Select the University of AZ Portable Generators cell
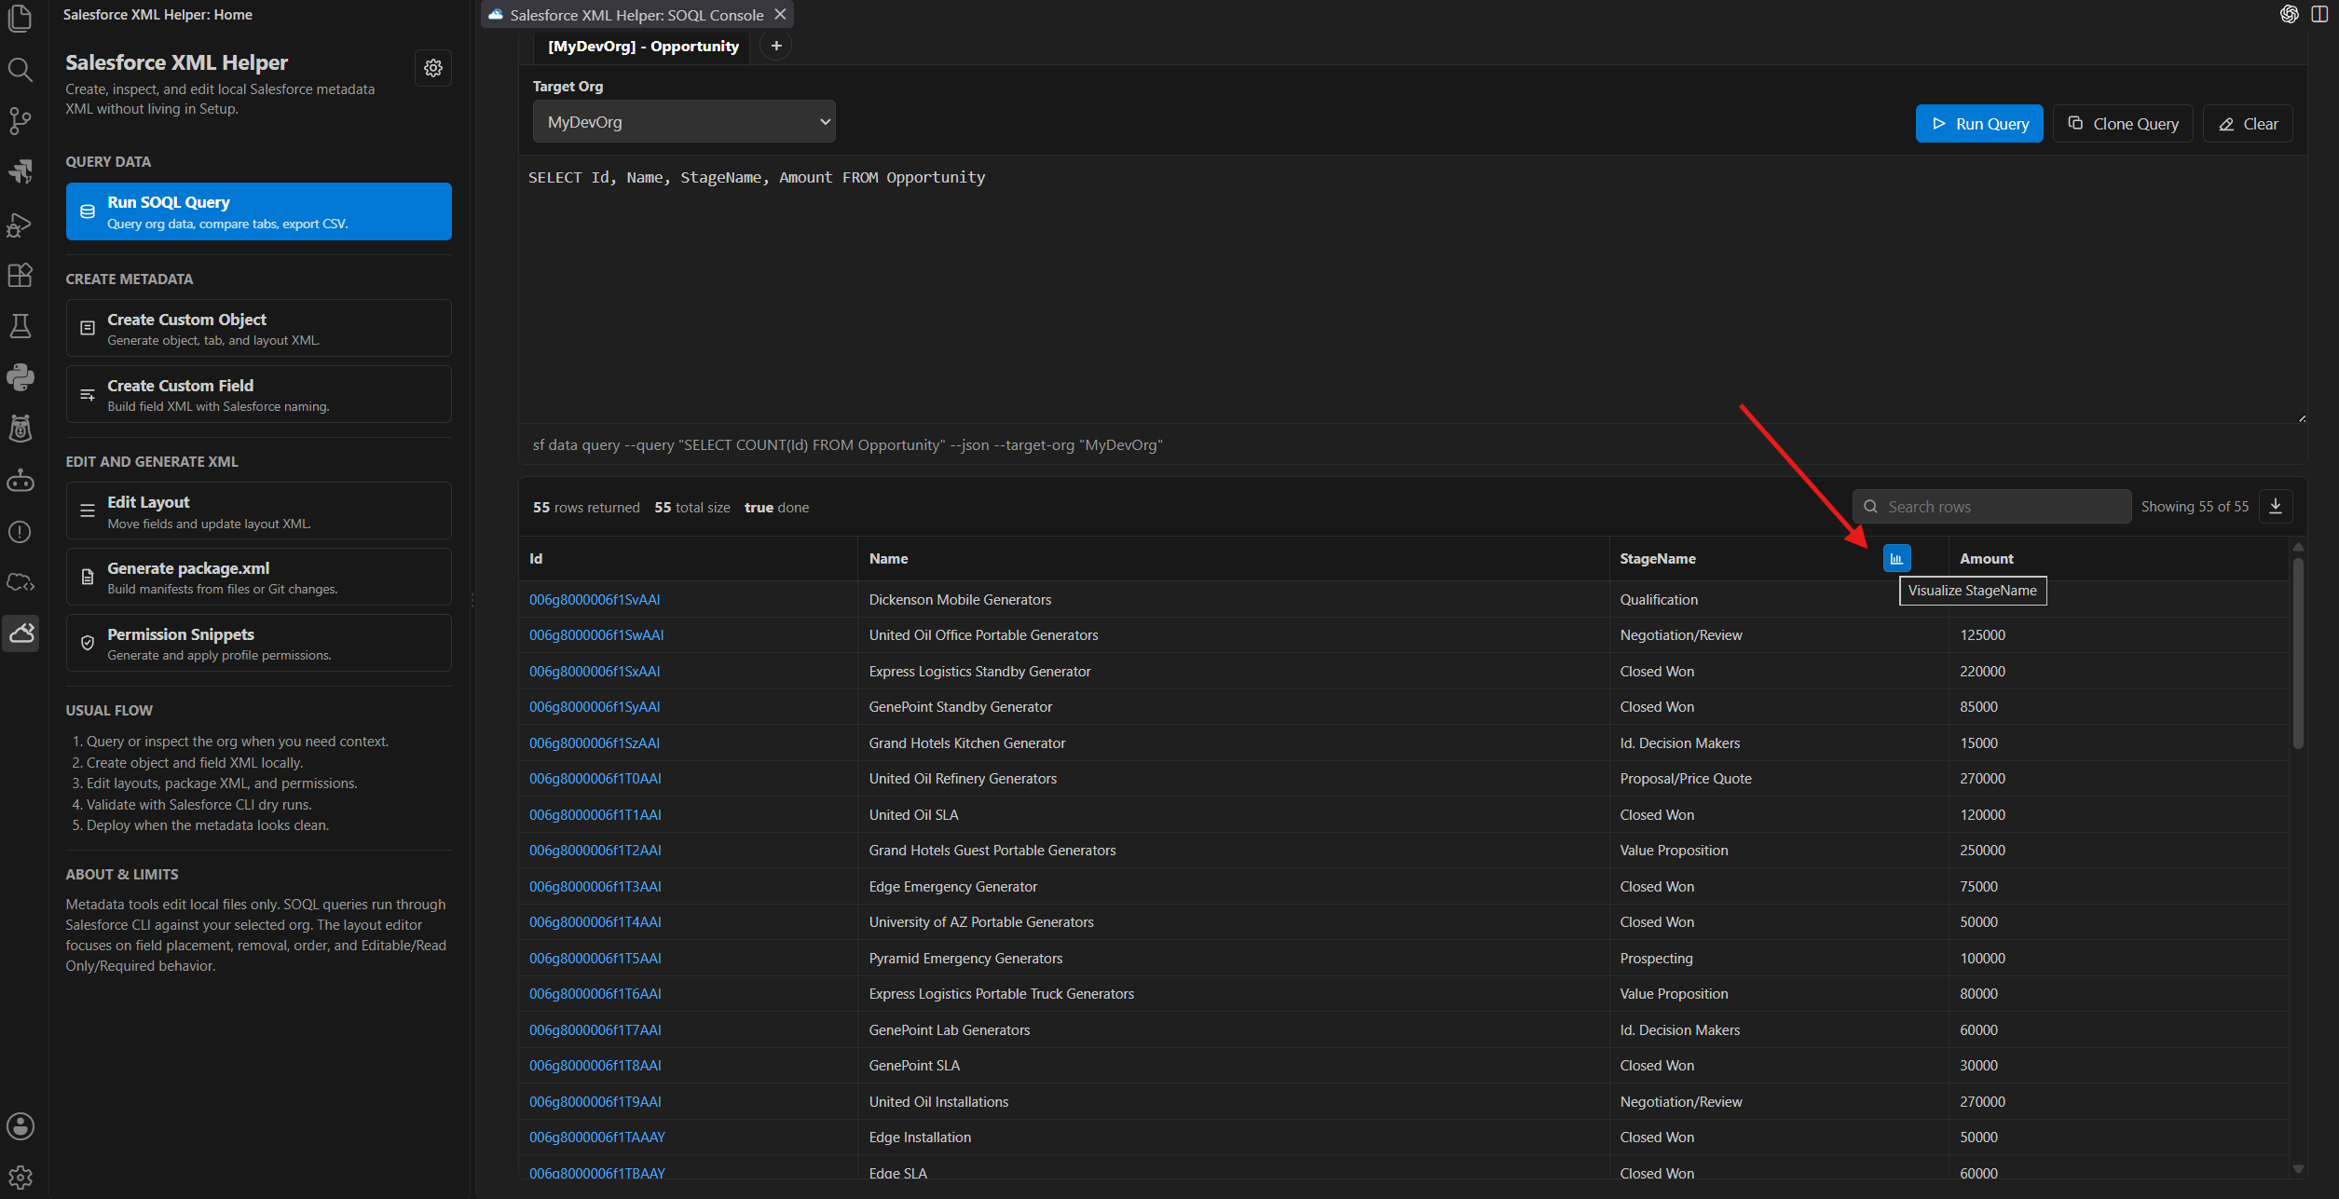This screenshot has height=1199, width=2339. (1233, 922)
